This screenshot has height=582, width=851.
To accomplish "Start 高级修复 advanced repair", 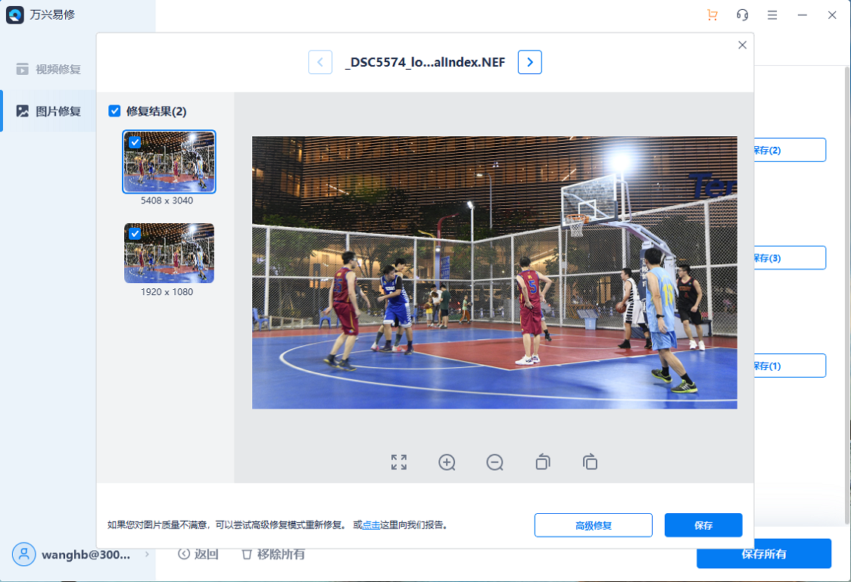I will (594, 524).
